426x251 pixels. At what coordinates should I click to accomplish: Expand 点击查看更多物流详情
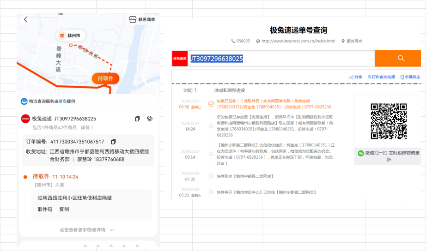pos(87,230)
